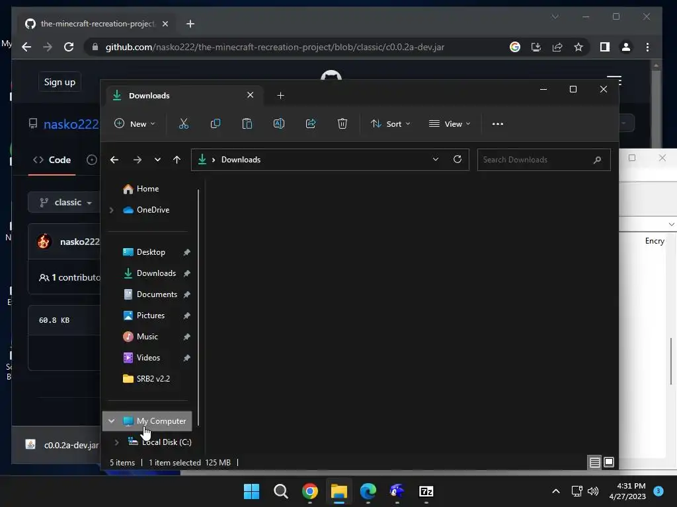Open 7-Zip from the taskbar
This screenshot has width=677, height=507.
[426, 491]
